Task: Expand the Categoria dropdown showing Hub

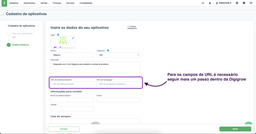Action: coord(118,55)
